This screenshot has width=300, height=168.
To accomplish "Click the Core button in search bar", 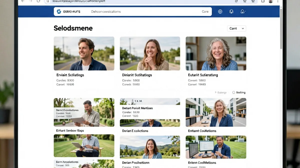I will pyautogui.click(x=205, y=11).
